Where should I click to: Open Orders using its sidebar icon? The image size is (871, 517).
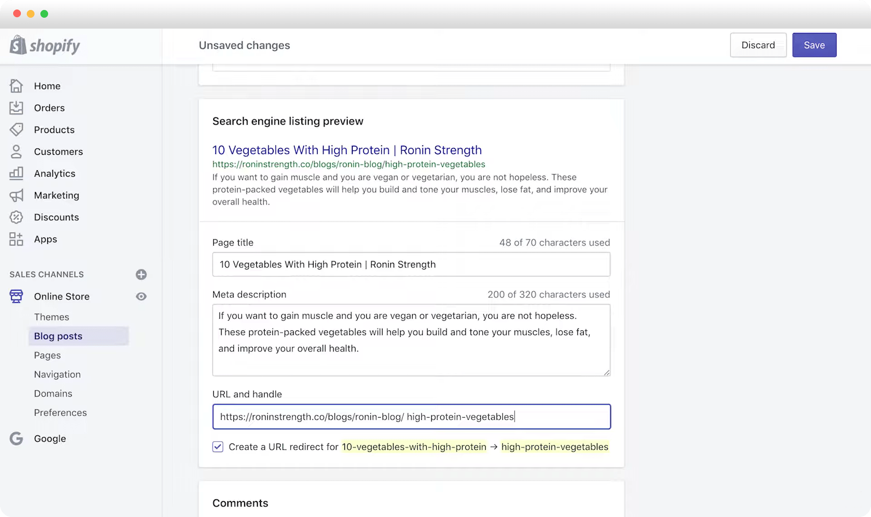click(16, 108)
